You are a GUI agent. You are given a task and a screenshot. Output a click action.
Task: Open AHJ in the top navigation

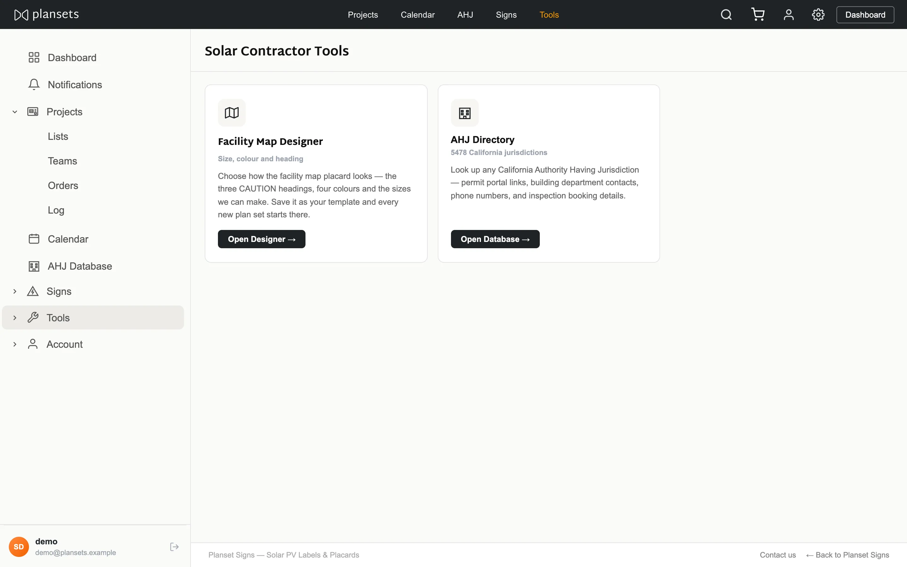coord(465,14)
